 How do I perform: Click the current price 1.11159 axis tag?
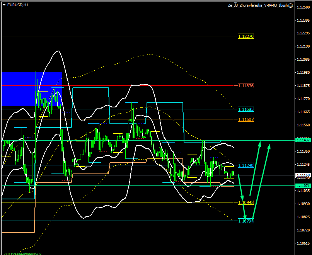pos(303,175)
